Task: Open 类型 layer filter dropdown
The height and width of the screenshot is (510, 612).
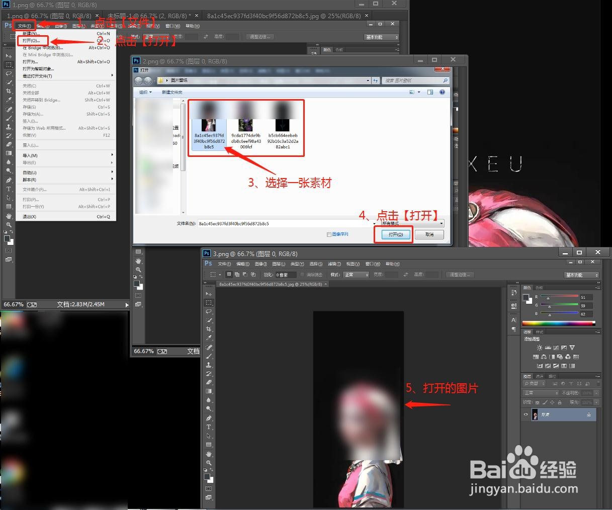Action: pyautogui.click(x=534, y=384)
